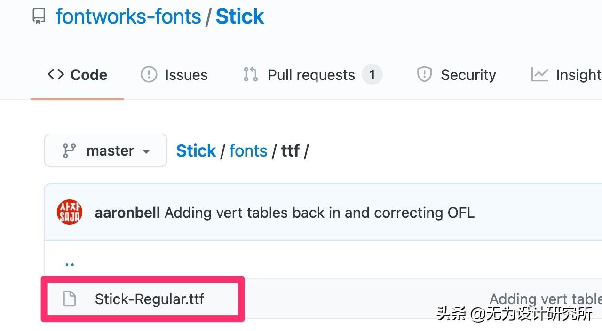Go up to parent directory (..)
The width and height of the screenshot is (602, 331).
pos(70,264)
